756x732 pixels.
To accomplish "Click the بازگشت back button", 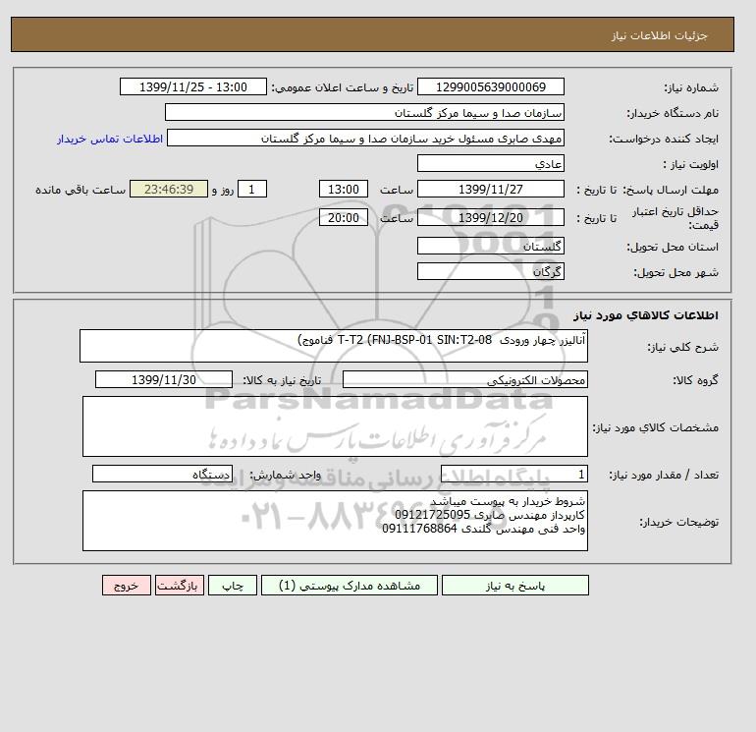I will point(180,586).
